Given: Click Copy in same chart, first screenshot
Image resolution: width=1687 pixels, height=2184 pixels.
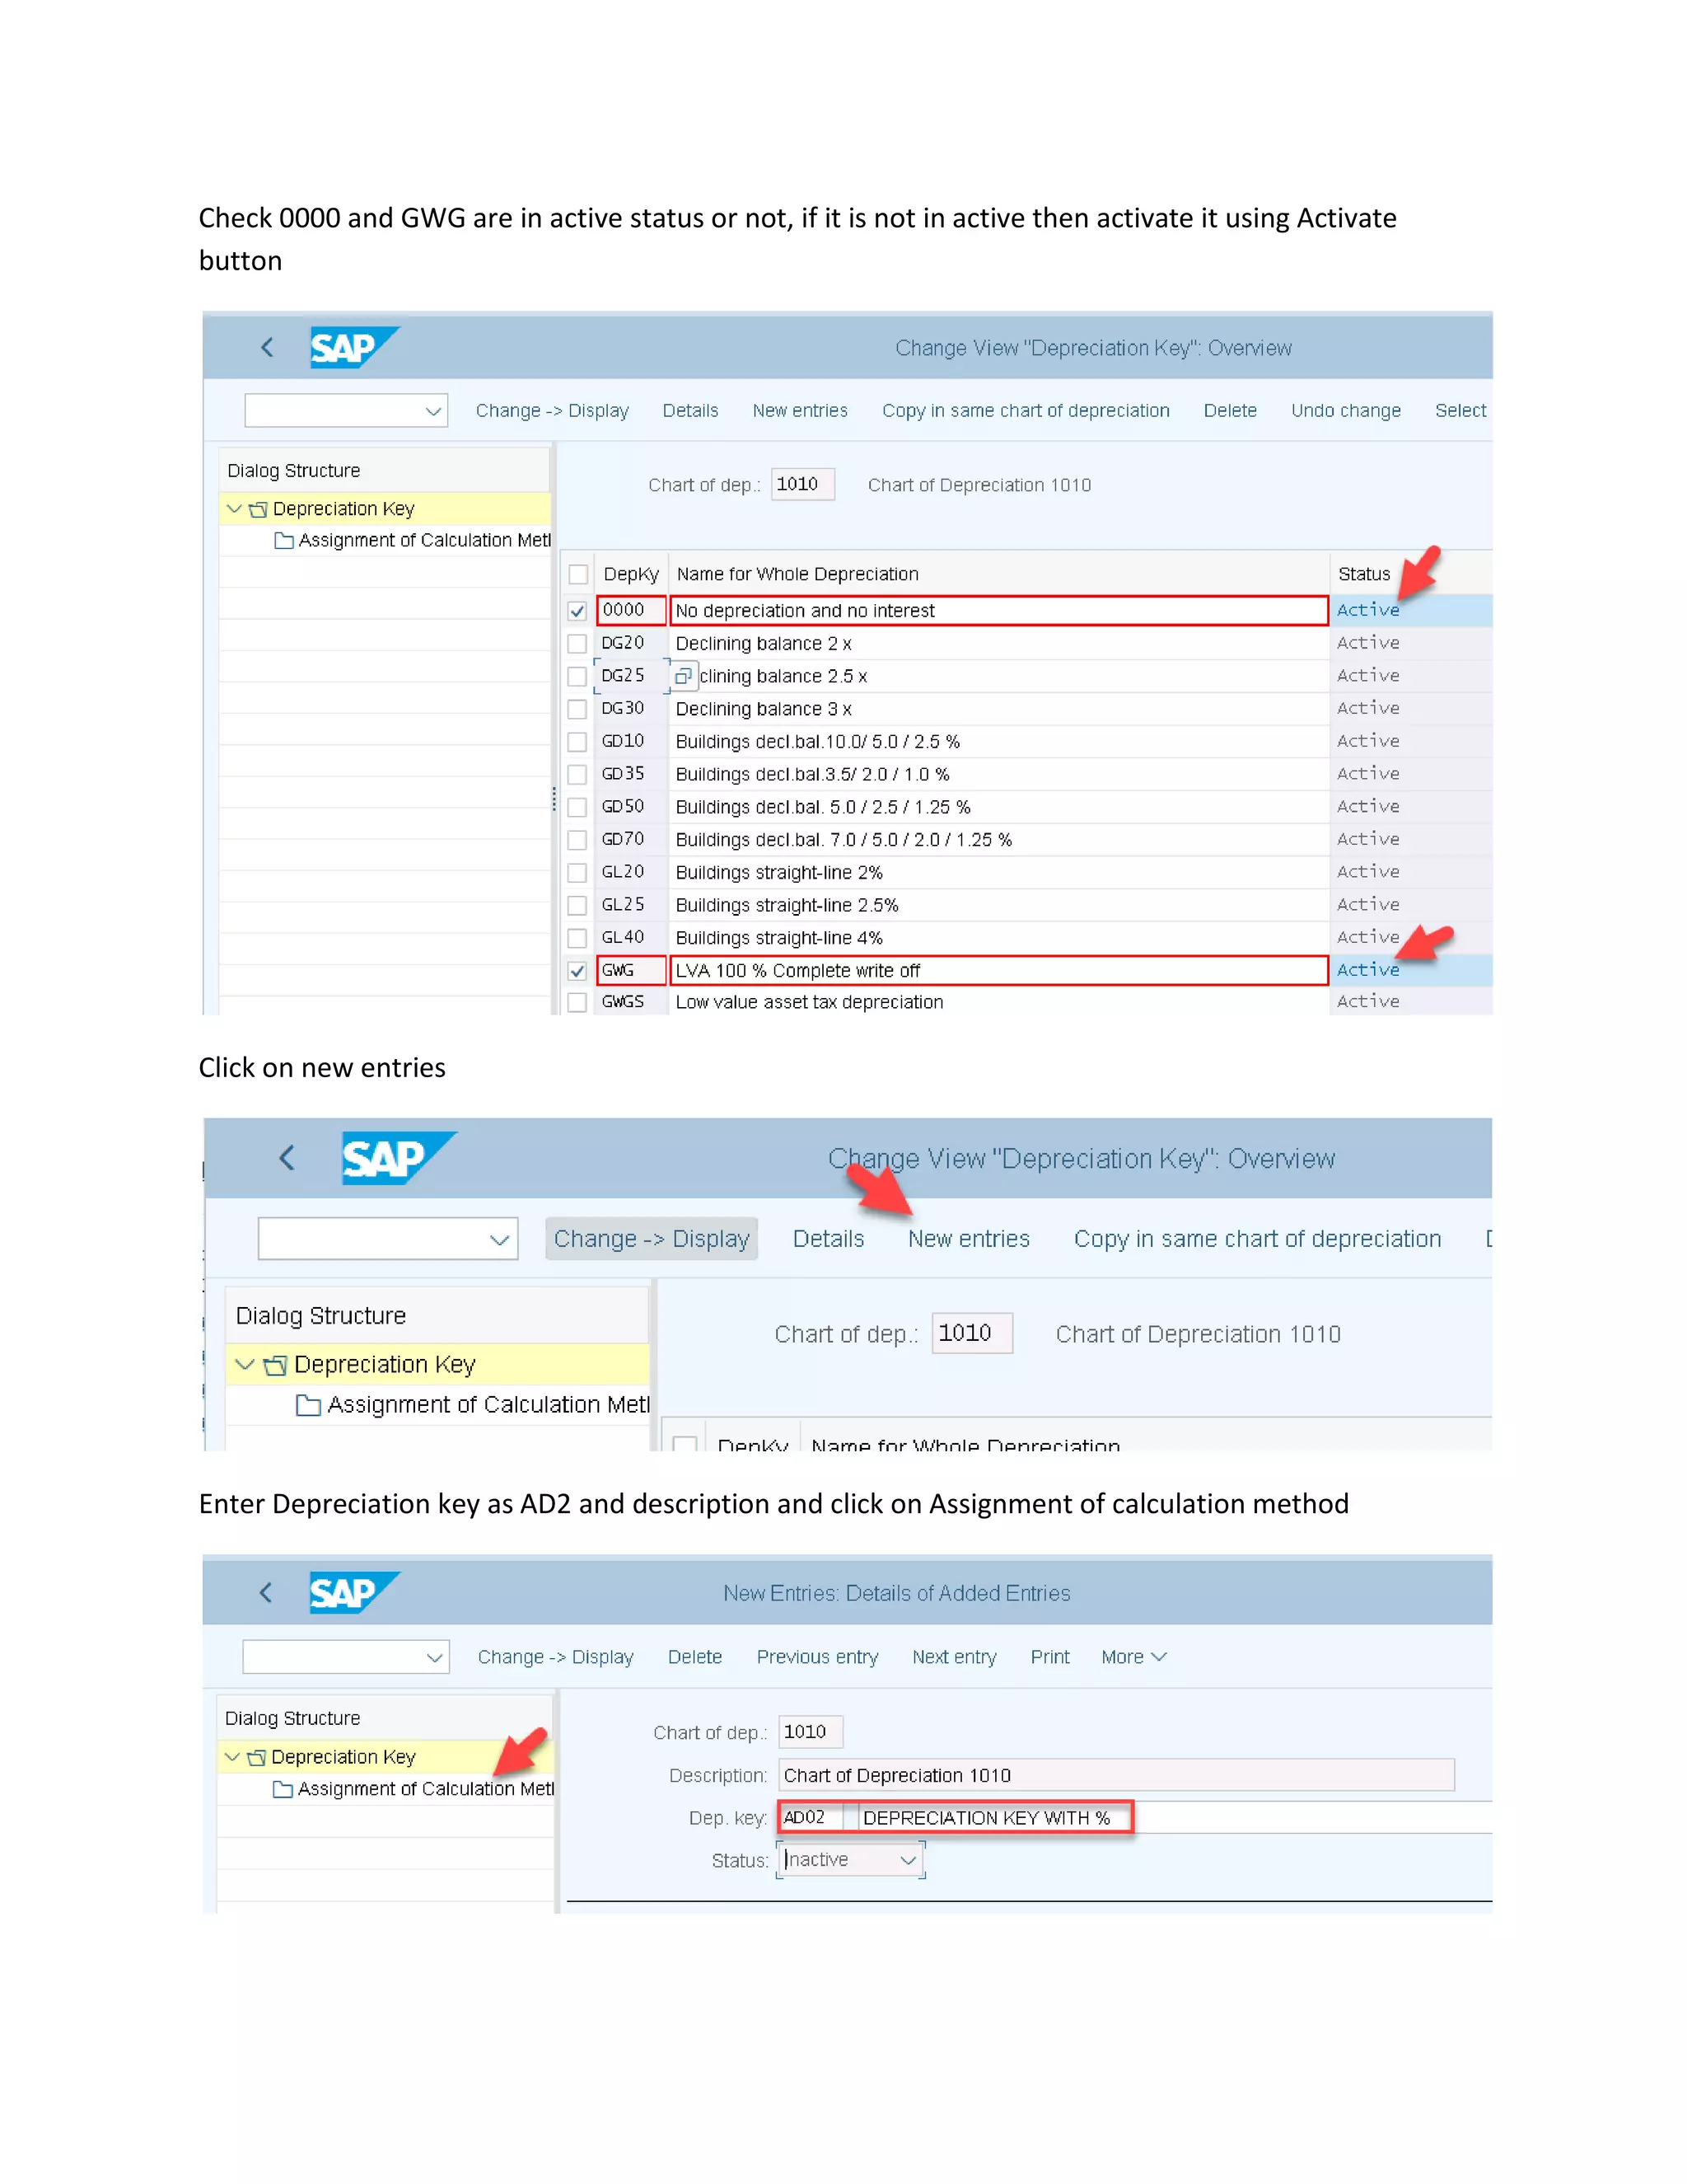Looking at the screenshot, I should pyautogui.click(x=1026, y=411).
